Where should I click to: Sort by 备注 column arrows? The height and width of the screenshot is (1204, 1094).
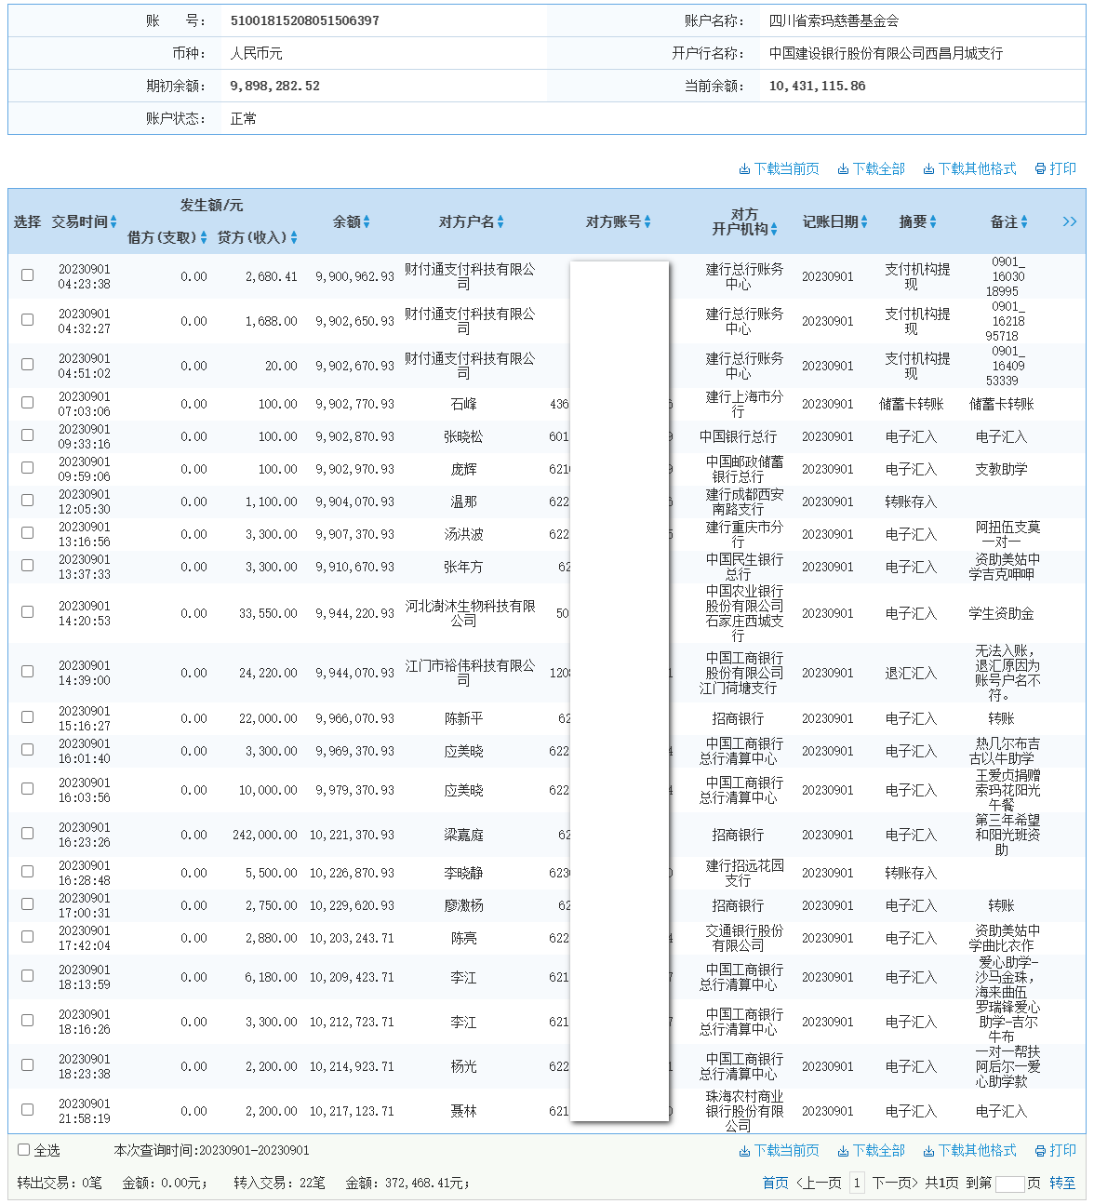[x=1024, y=221]
